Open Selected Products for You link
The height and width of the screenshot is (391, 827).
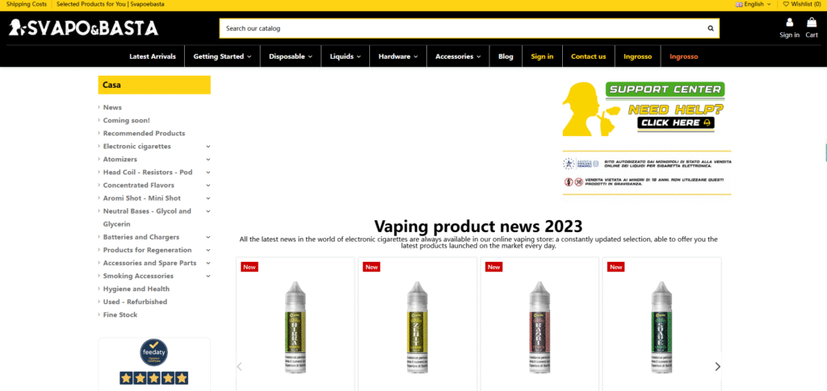pos(110,4)
